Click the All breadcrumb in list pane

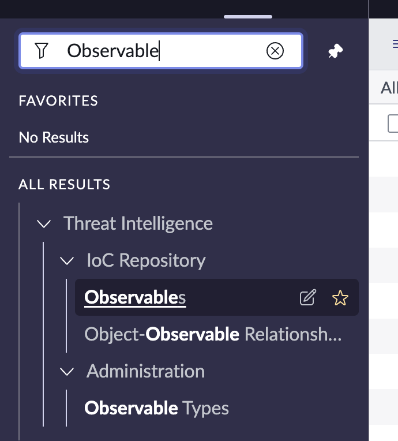389,88
